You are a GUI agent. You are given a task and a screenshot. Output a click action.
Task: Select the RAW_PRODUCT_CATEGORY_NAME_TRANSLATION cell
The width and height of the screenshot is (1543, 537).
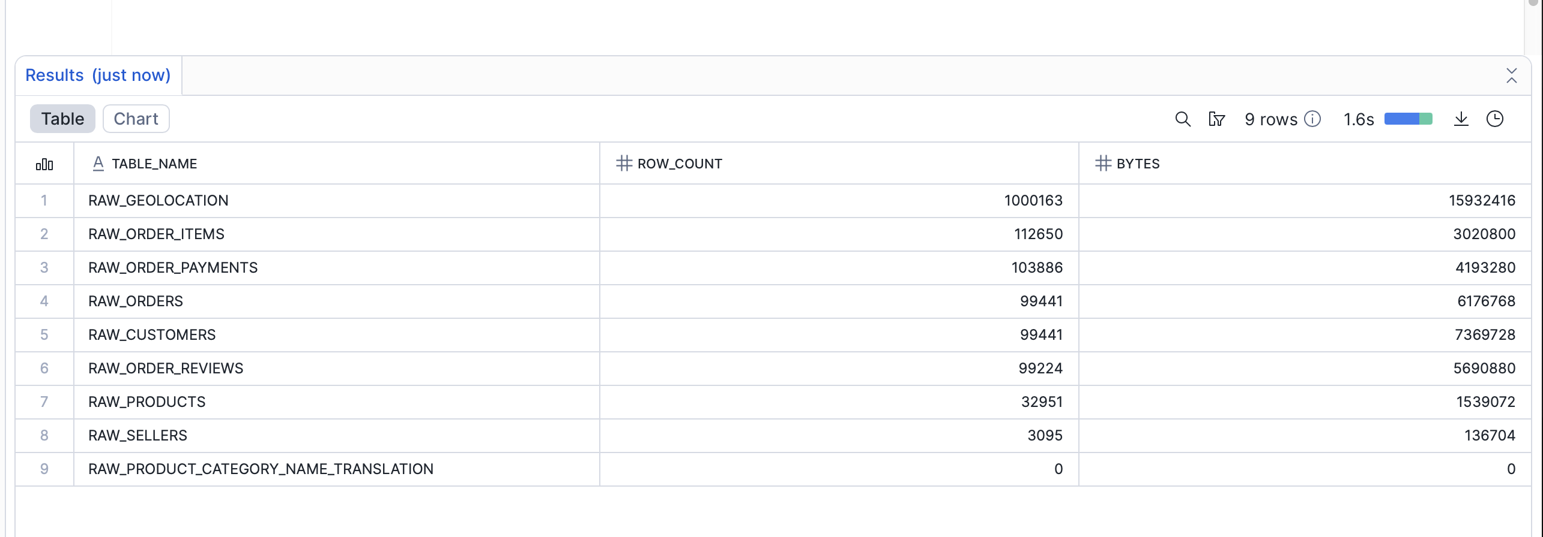pos(261,469)
